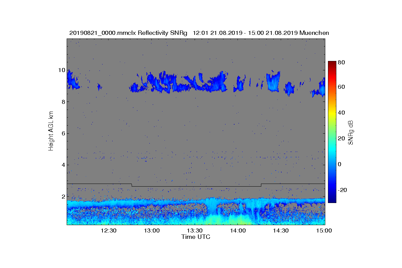Click the height tick label 4

[x=63, y=165]
